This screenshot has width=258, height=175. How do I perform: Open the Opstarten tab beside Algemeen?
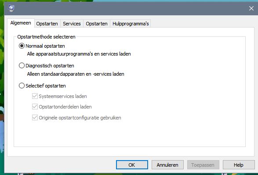pos(47,24)
